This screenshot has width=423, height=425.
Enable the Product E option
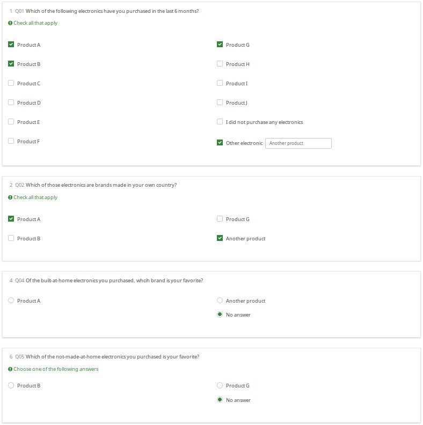[x=11, y=122]
